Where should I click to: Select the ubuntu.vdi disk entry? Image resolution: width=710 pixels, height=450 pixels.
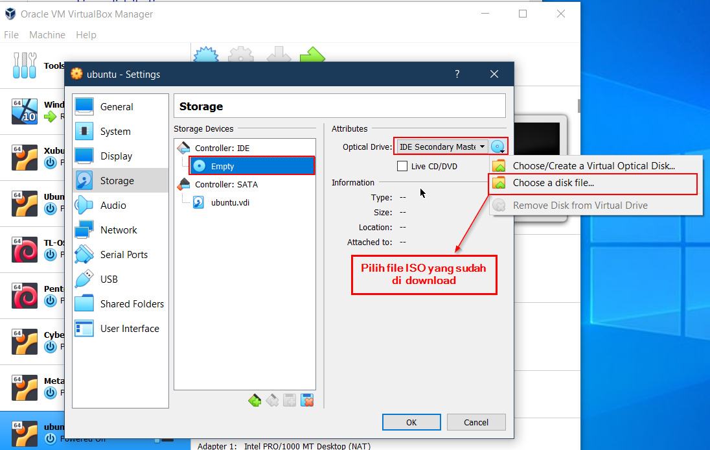tap(230, 202)
